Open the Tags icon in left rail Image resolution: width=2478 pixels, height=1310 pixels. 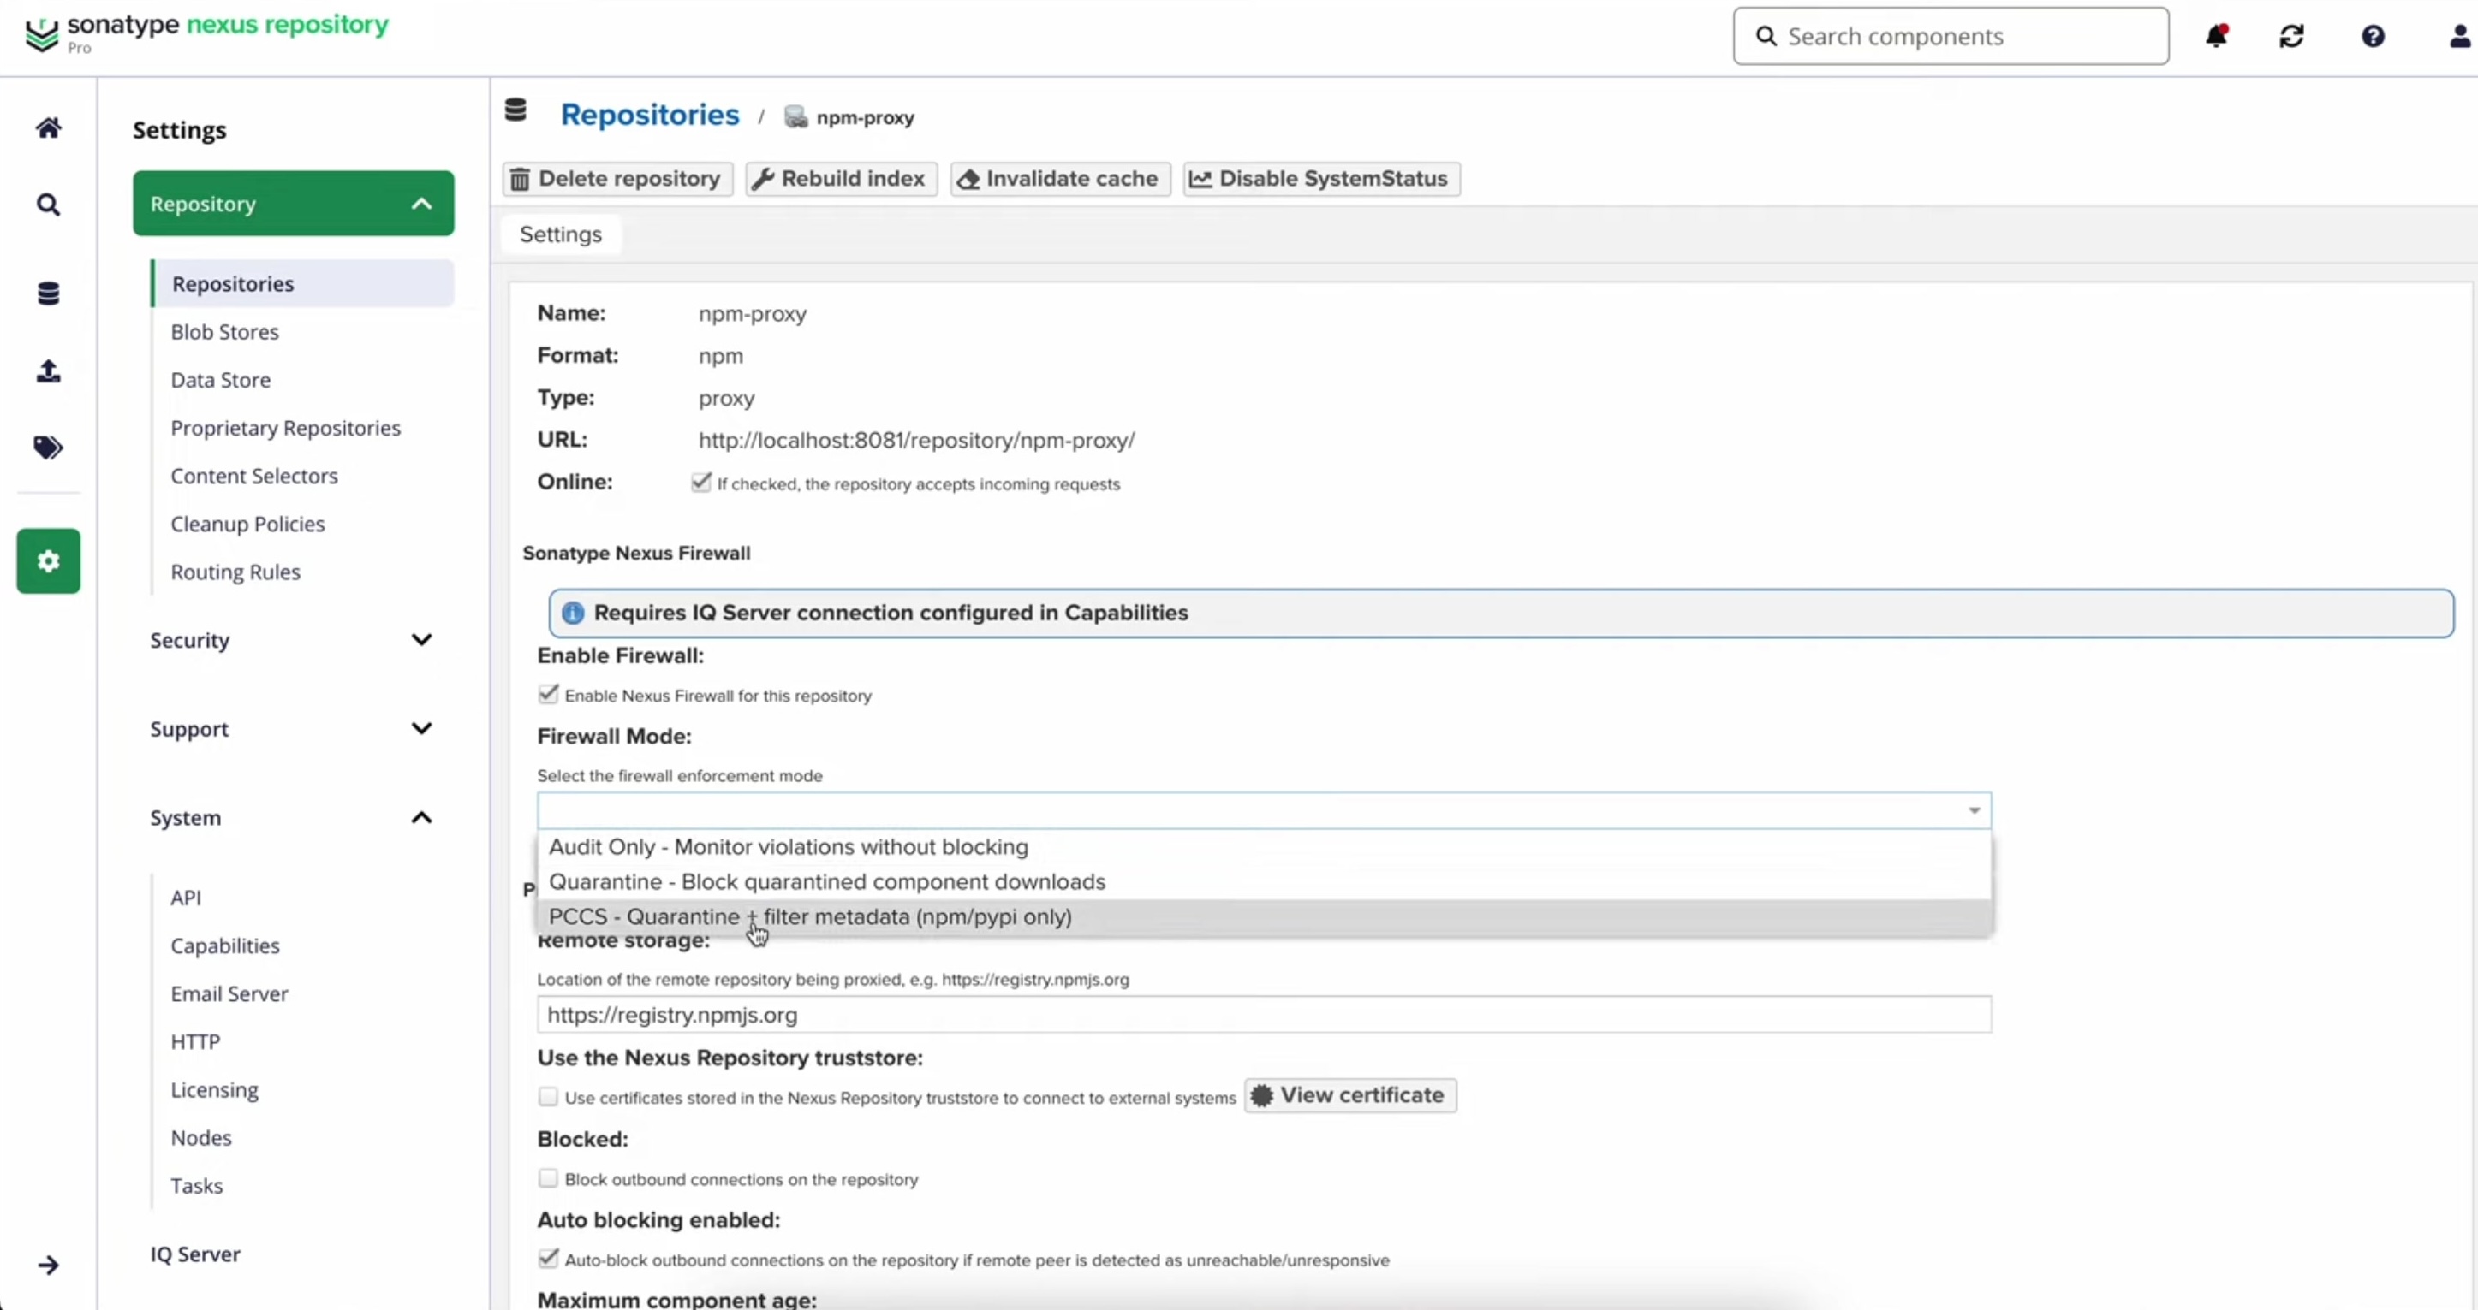click(x=48, y=448)
